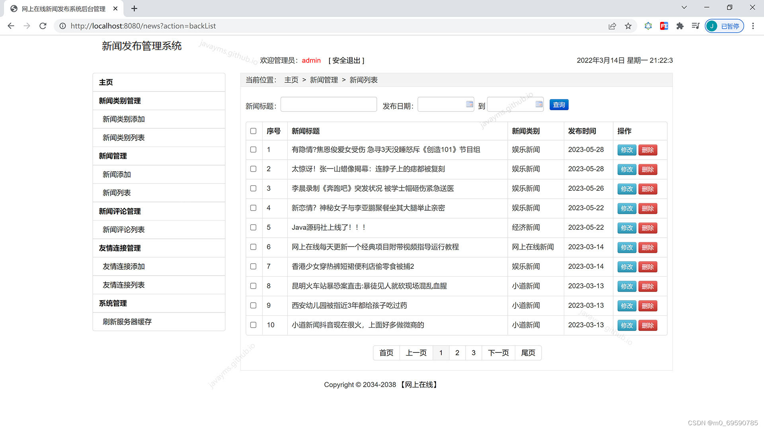Click the browser back arrow
Viewport: 764px width, 430px height.
pos(11,26)
